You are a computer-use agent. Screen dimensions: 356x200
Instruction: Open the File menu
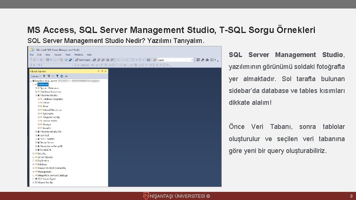32,55
